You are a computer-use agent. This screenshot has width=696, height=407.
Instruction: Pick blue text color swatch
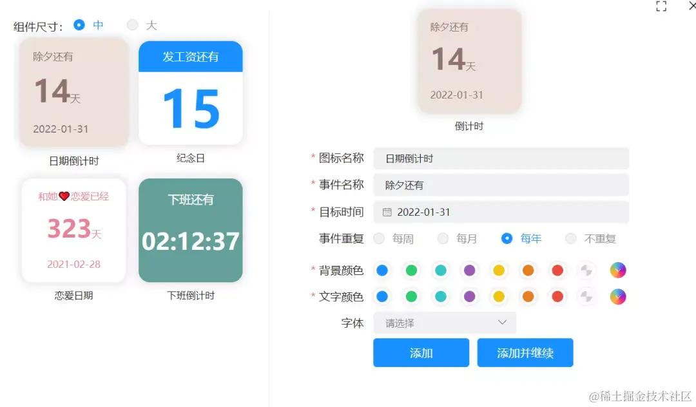coord(382,296)
